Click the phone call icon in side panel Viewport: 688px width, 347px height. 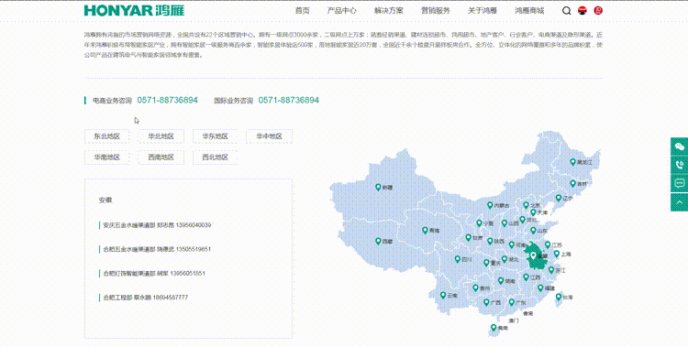point(679,165)
